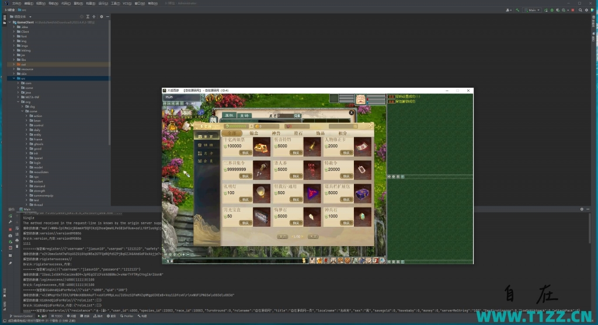Click the 道具栏扩展包 blue chest thumbnail
The image size is (598, 325).
click(x=362, y=193)
